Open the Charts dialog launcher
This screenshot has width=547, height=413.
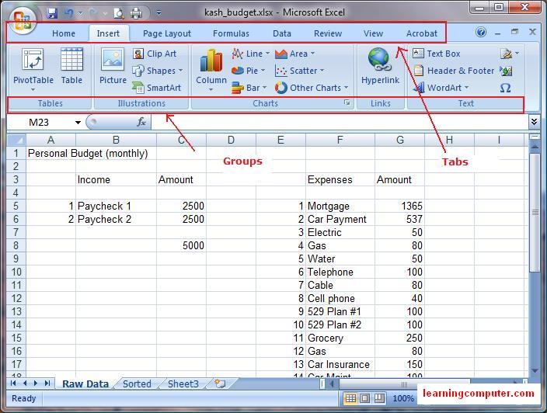click(x=347, y=102)
